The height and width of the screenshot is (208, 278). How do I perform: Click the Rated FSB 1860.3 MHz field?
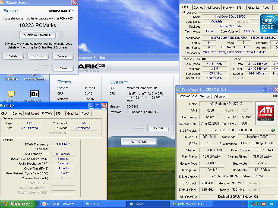(x=214, y=78)
